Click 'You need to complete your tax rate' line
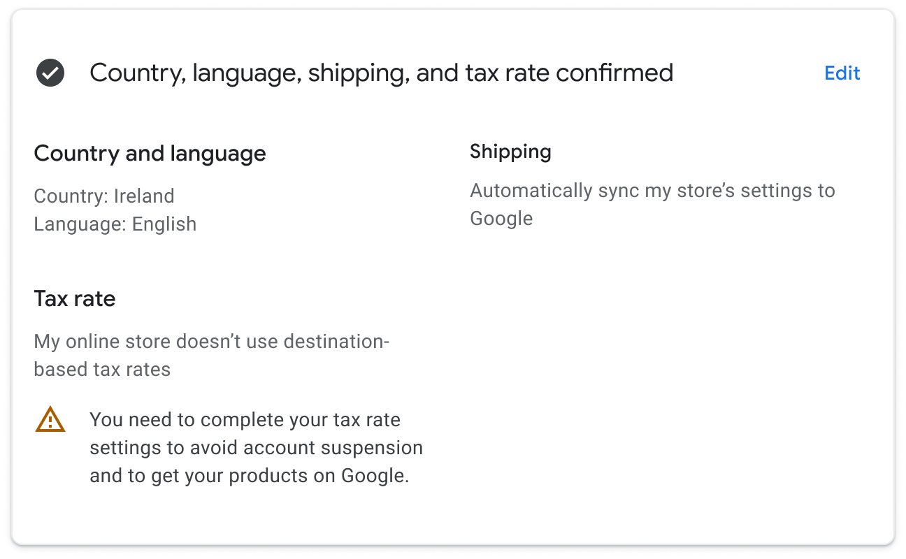 pyautogui.click(x=245, y=420)
